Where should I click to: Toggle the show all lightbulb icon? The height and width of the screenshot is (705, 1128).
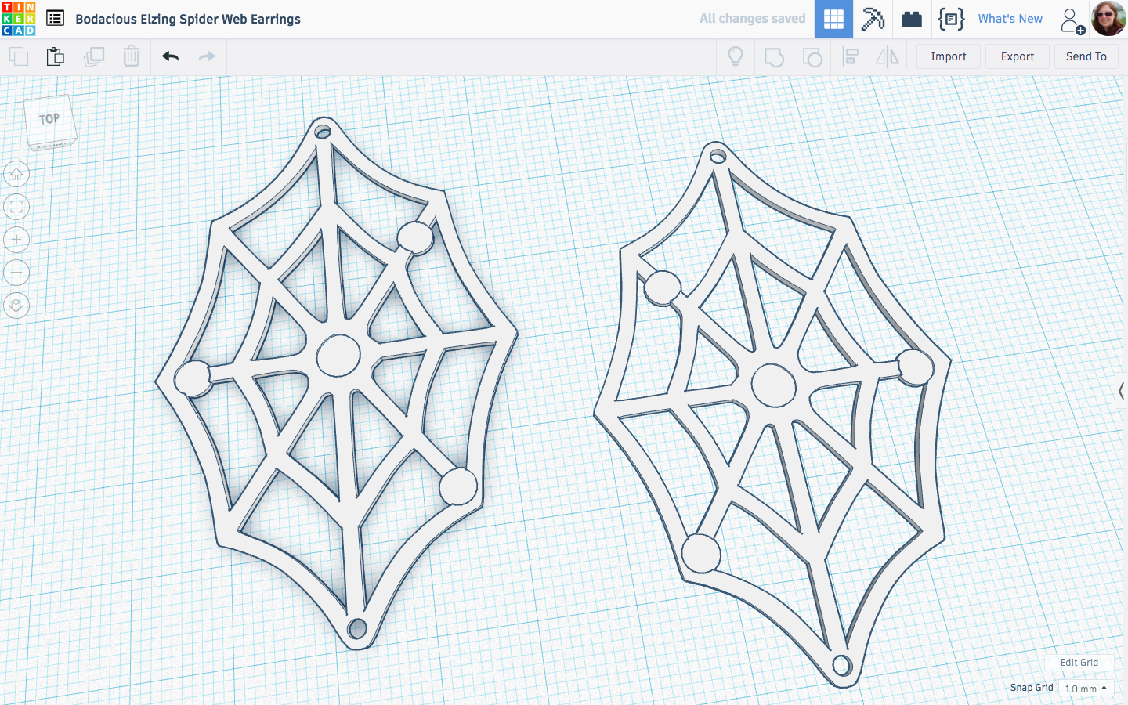tap(736, 56)
